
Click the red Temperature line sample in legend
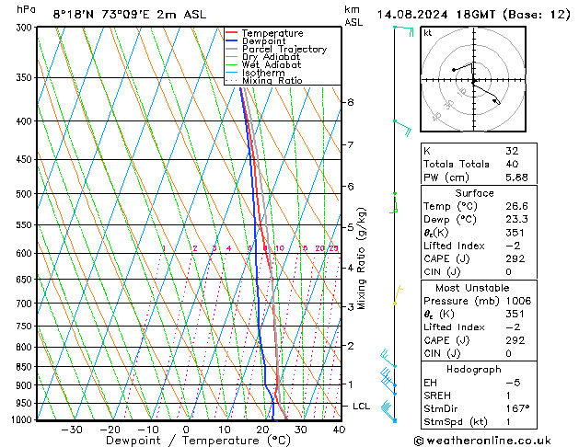pyautogui.click(x=231, y=33)
